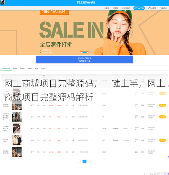The image size is (169, 175).
Task: Open product image in the 436.34 row
Action: (x=17, y=128)
